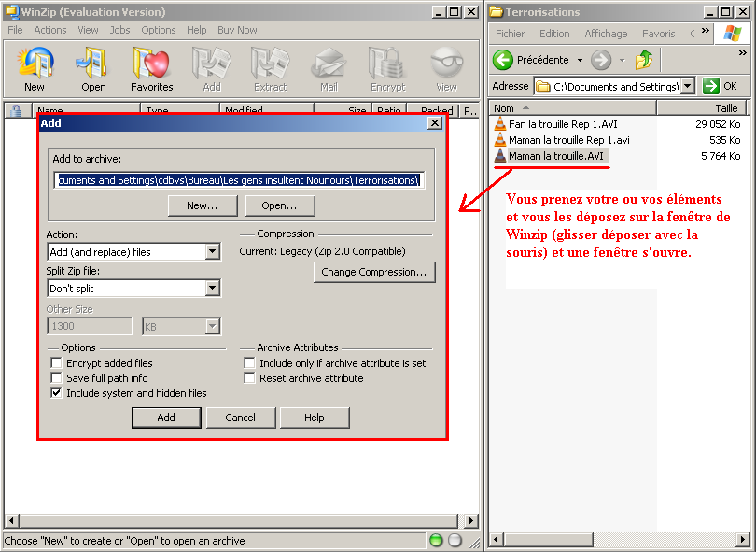Open the Fichier menu in Explorer
This screenshot has height=552, width=756.
coord(511,34)
